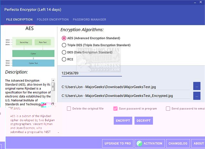Minimize the Perfecto Encryptor window

195,2
